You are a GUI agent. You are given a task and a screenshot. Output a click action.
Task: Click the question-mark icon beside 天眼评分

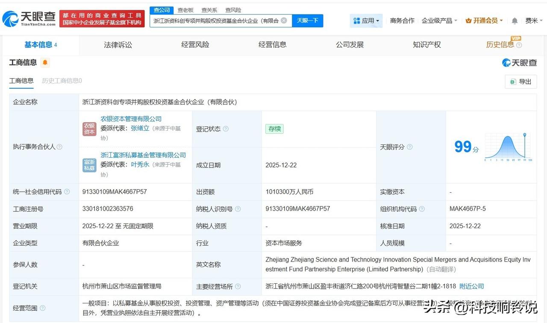coord(409,147)
